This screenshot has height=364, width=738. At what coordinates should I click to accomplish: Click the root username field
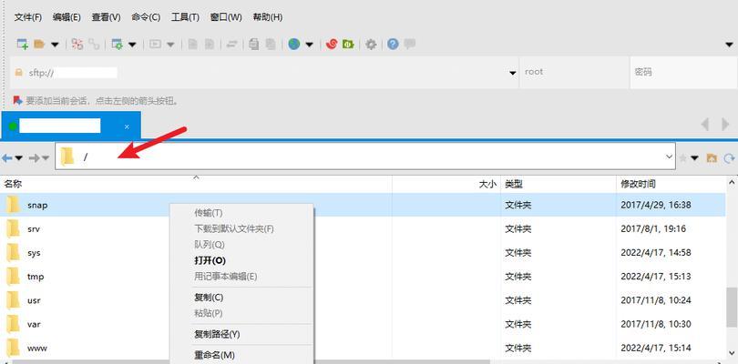click(x=574, y=73)
